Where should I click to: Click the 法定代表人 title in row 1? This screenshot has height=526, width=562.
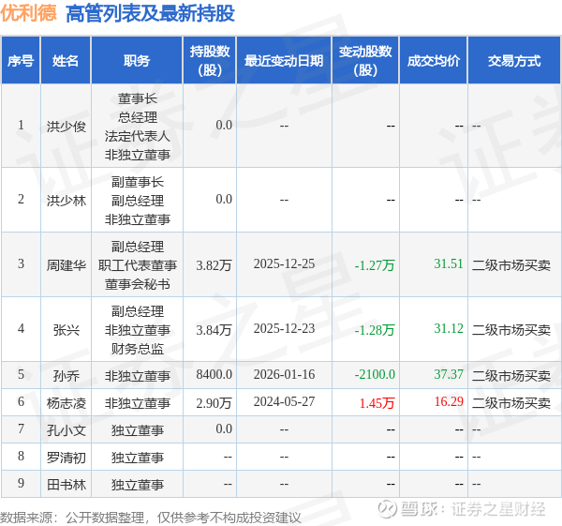click(x=138, y=136)
